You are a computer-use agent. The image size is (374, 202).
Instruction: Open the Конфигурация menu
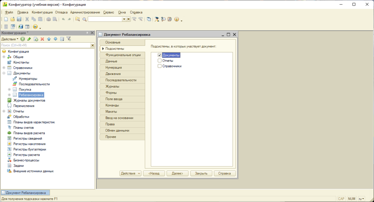(x=42, y=12)
